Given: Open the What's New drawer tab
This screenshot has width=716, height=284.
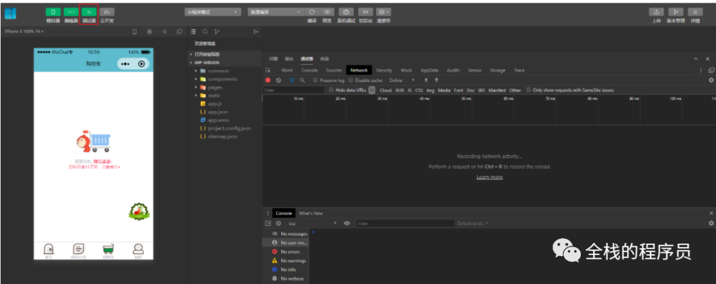Looking at the screenshot, I should pyautogui.click(x=310, y=213).
